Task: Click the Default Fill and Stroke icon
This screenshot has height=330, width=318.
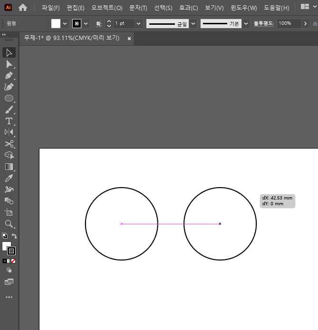Action: click(x=5, y=236)
